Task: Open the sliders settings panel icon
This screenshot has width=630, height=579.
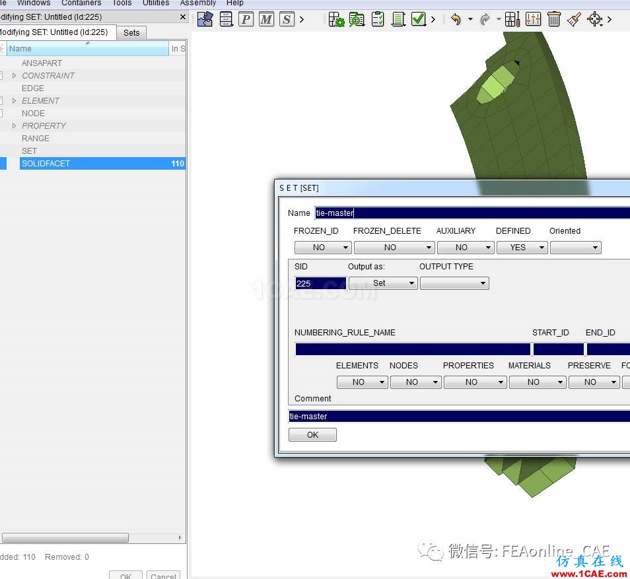Action: pyautogui.click(x=533, y=19)
